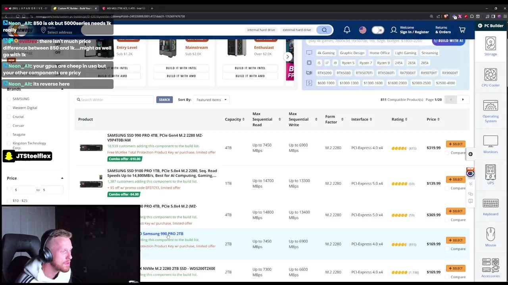The height and width of the screenshot is (285, 508).
Task: Click the Sign In user icon
Action: click(394, 30)
